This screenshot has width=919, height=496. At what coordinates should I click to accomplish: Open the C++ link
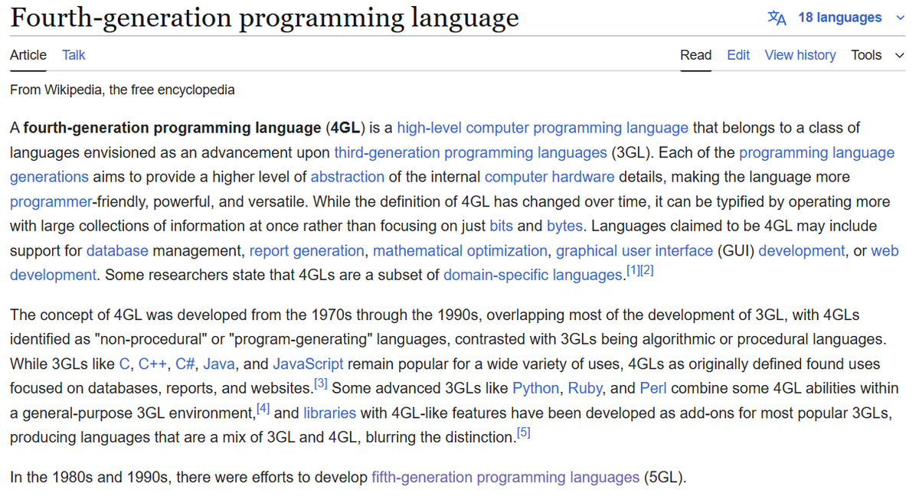[x=153, y=364]
